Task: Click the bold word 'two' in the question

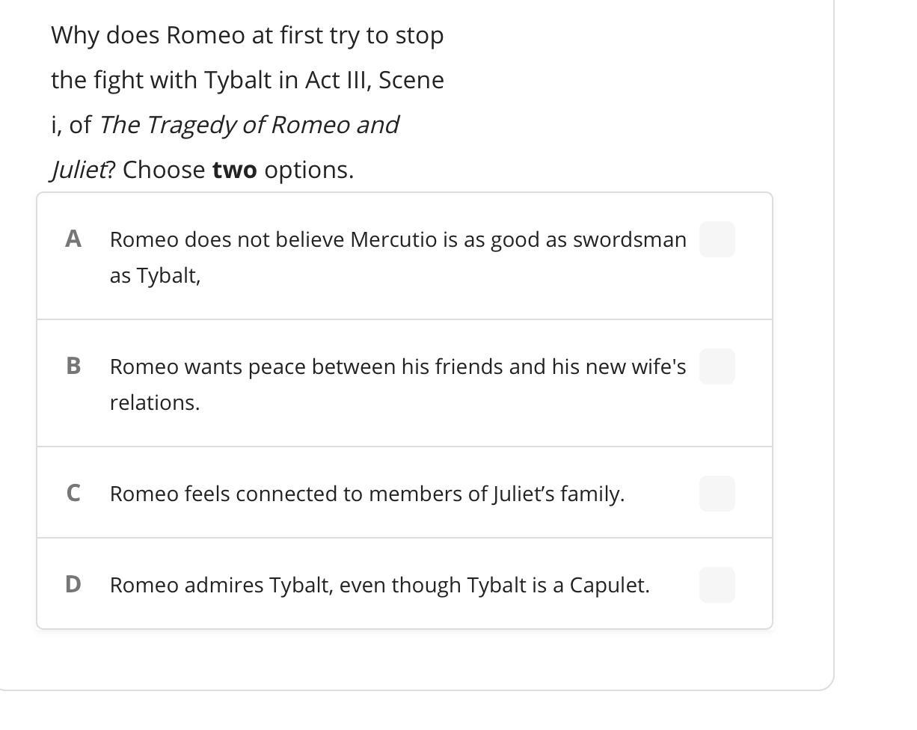Action: coord(234,170)
